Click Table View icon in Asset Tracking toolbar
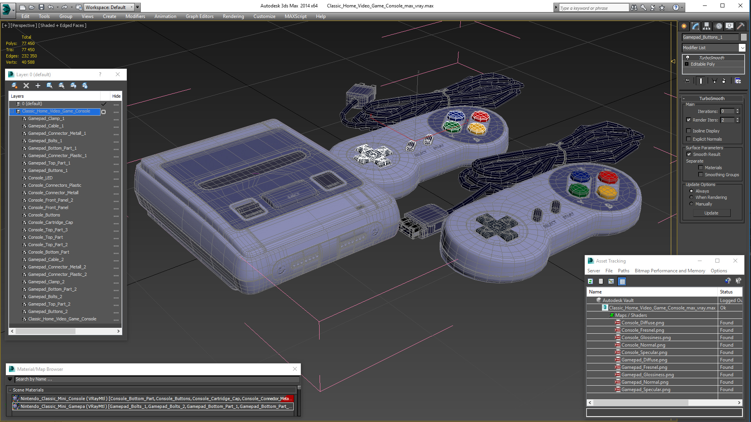Screen dimensions: 751x422 click(x=622, y=281)
